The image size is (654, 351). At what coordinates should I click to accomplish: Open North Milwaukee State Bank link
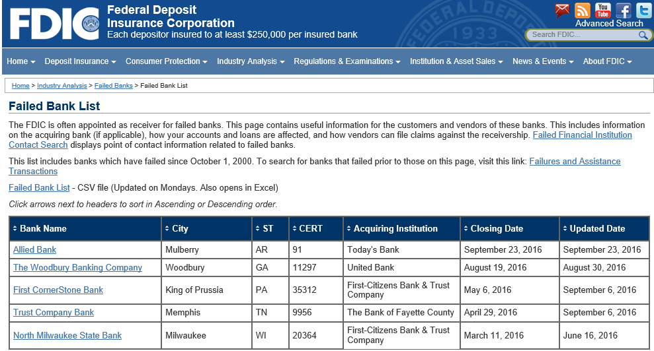(67, 336)
